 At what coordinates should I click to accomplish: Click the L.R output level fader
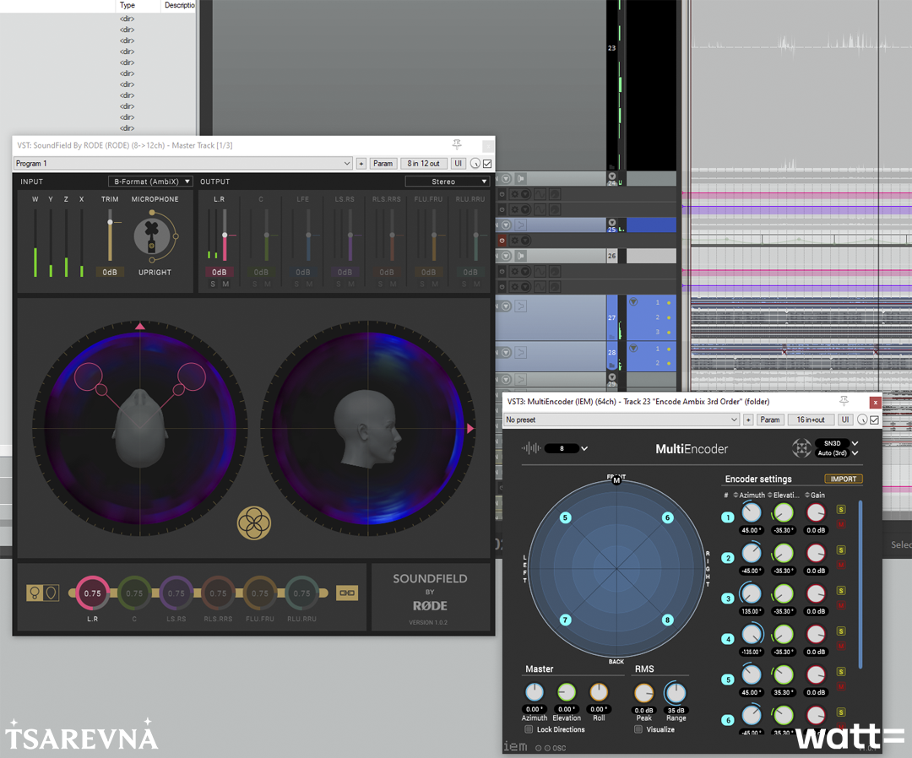225,236
